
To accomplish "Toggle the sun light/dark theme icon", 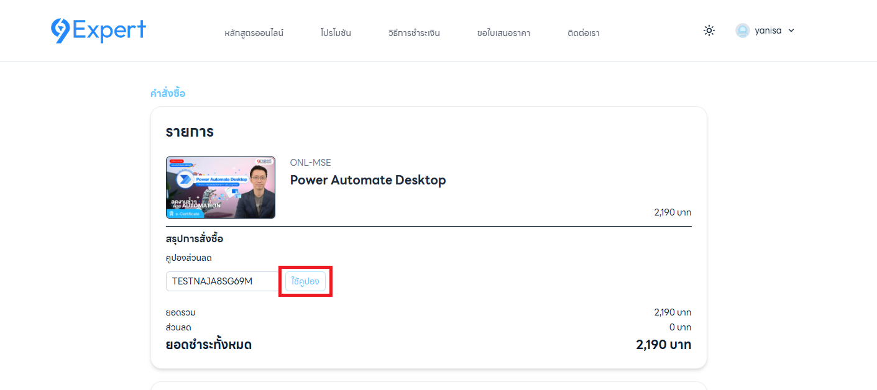I will [709, 30].
